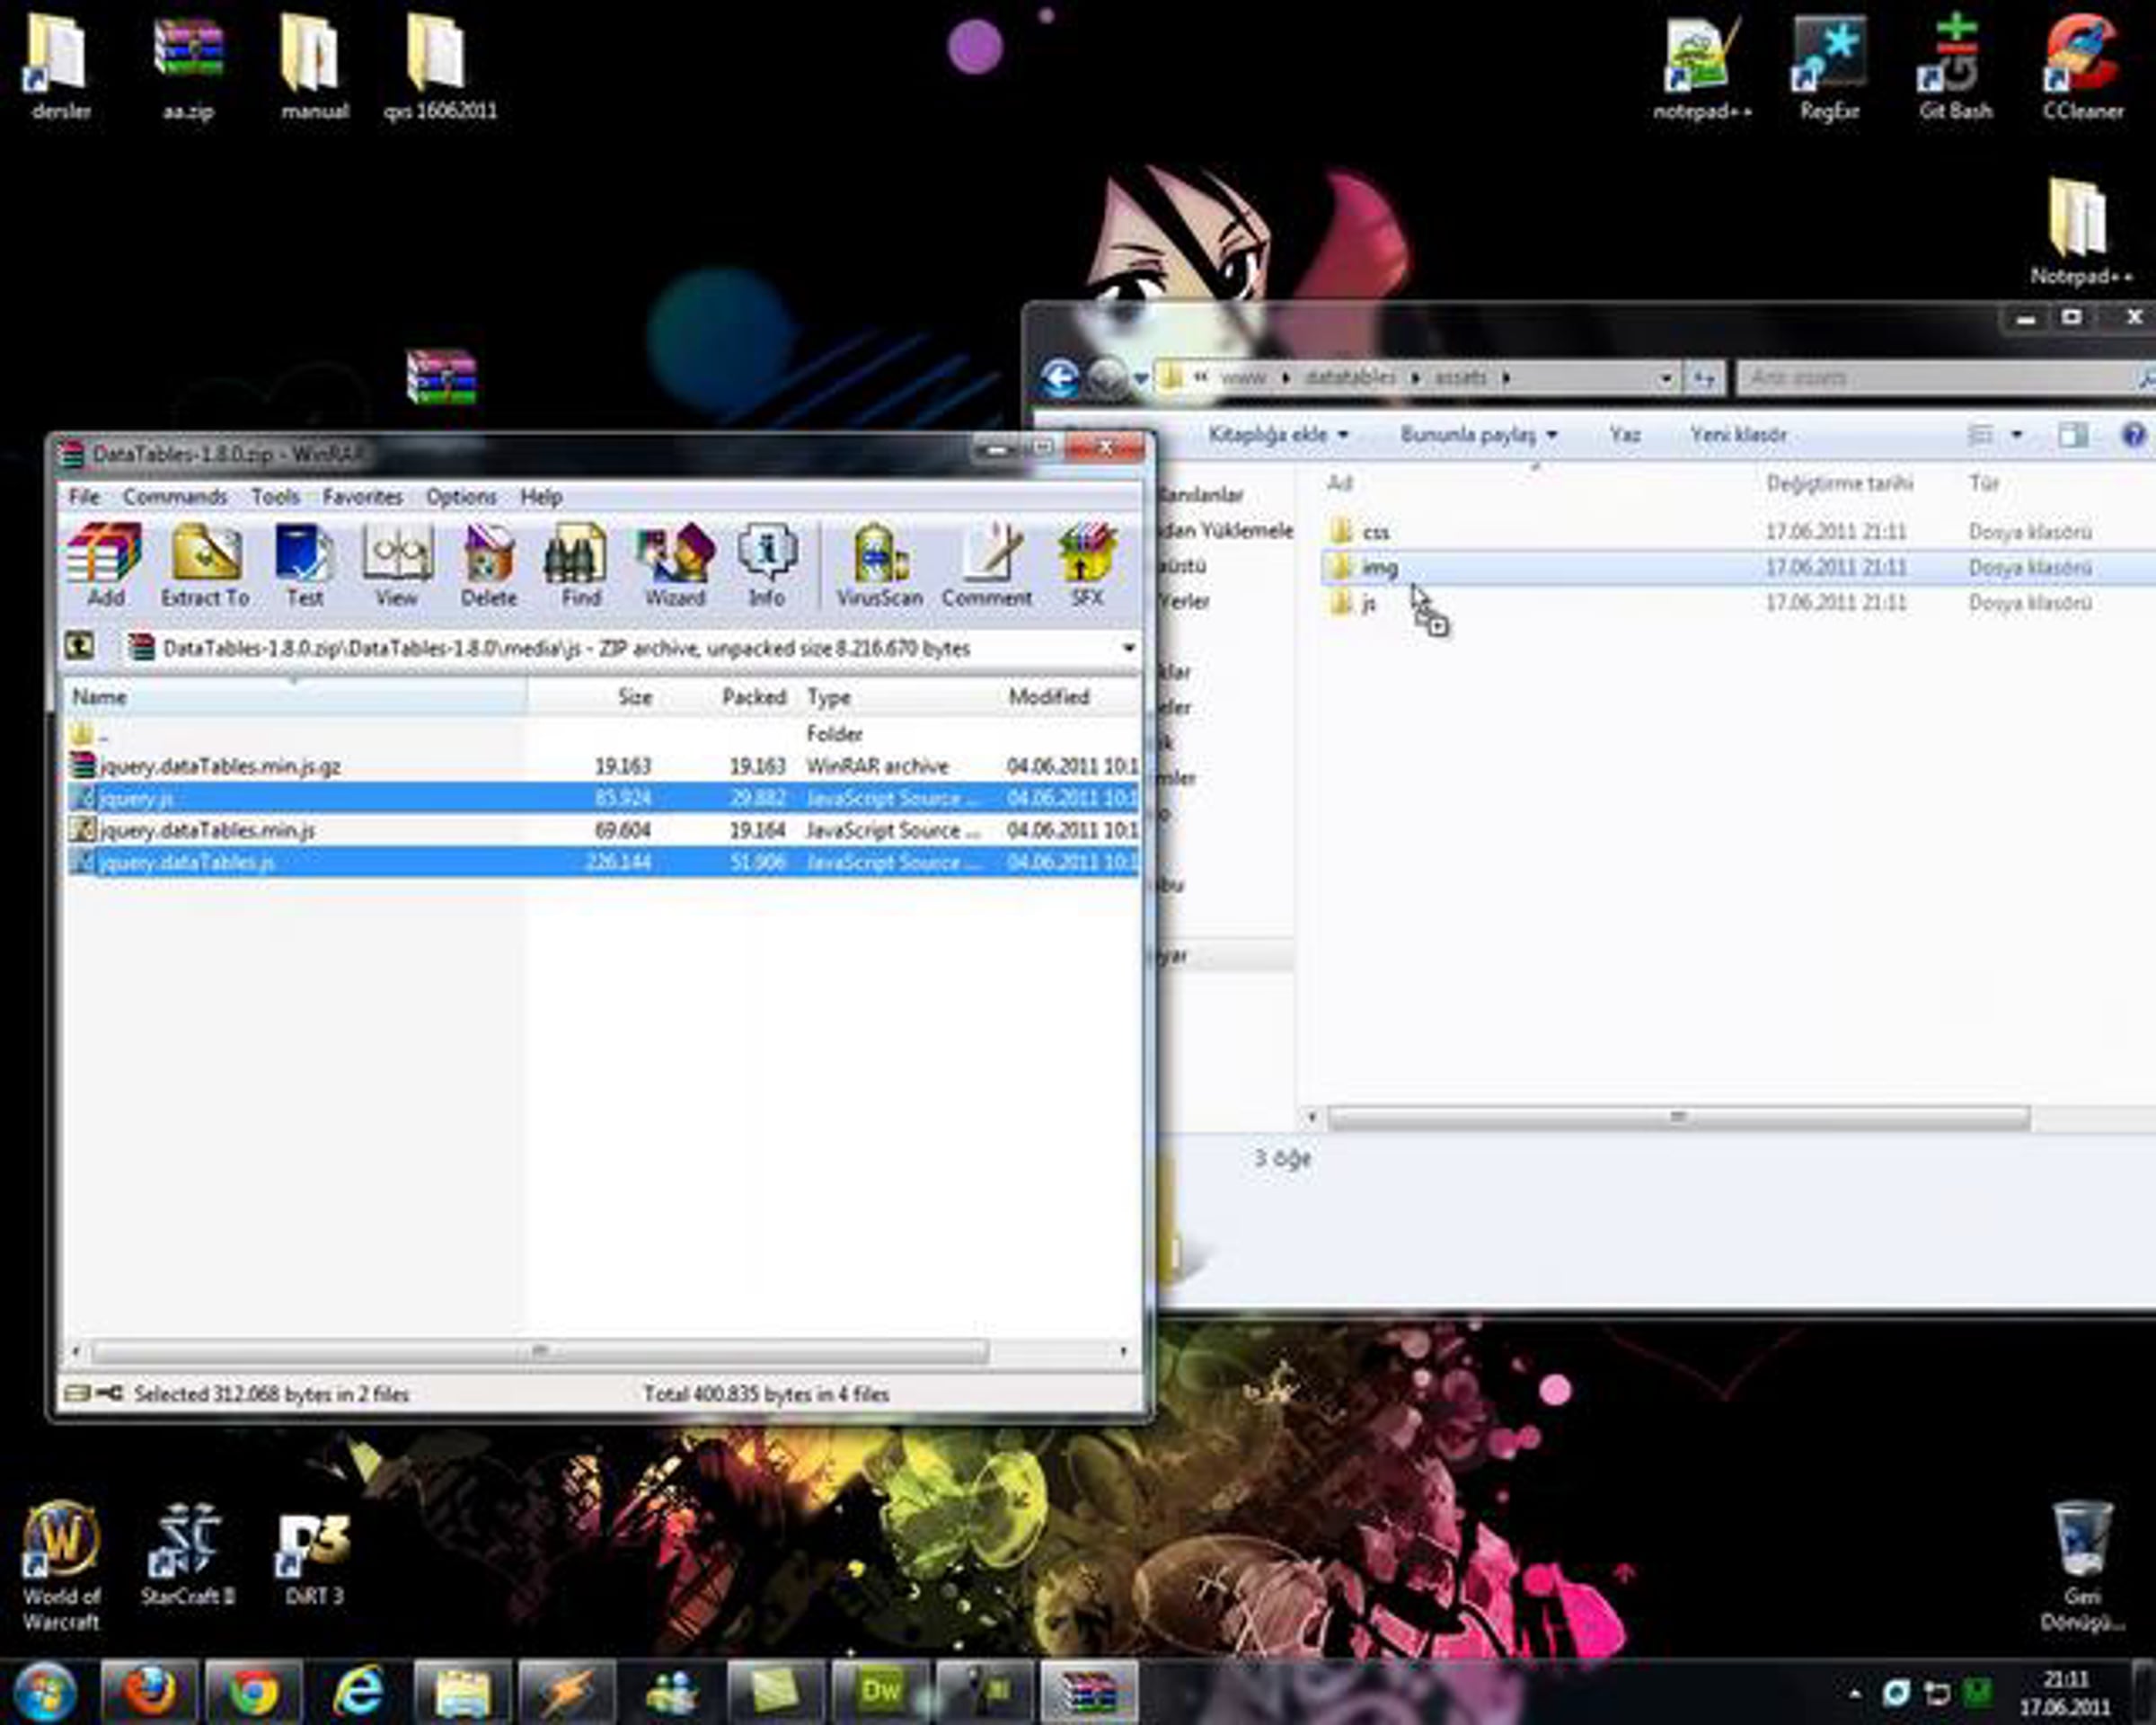Click the Add button in WinRAR toolbar

[x=105, y=566]
